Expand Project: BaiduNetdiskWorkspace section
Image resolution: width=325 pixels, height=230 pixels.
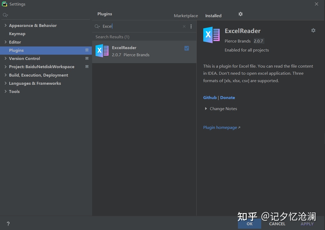pos(6,67)
